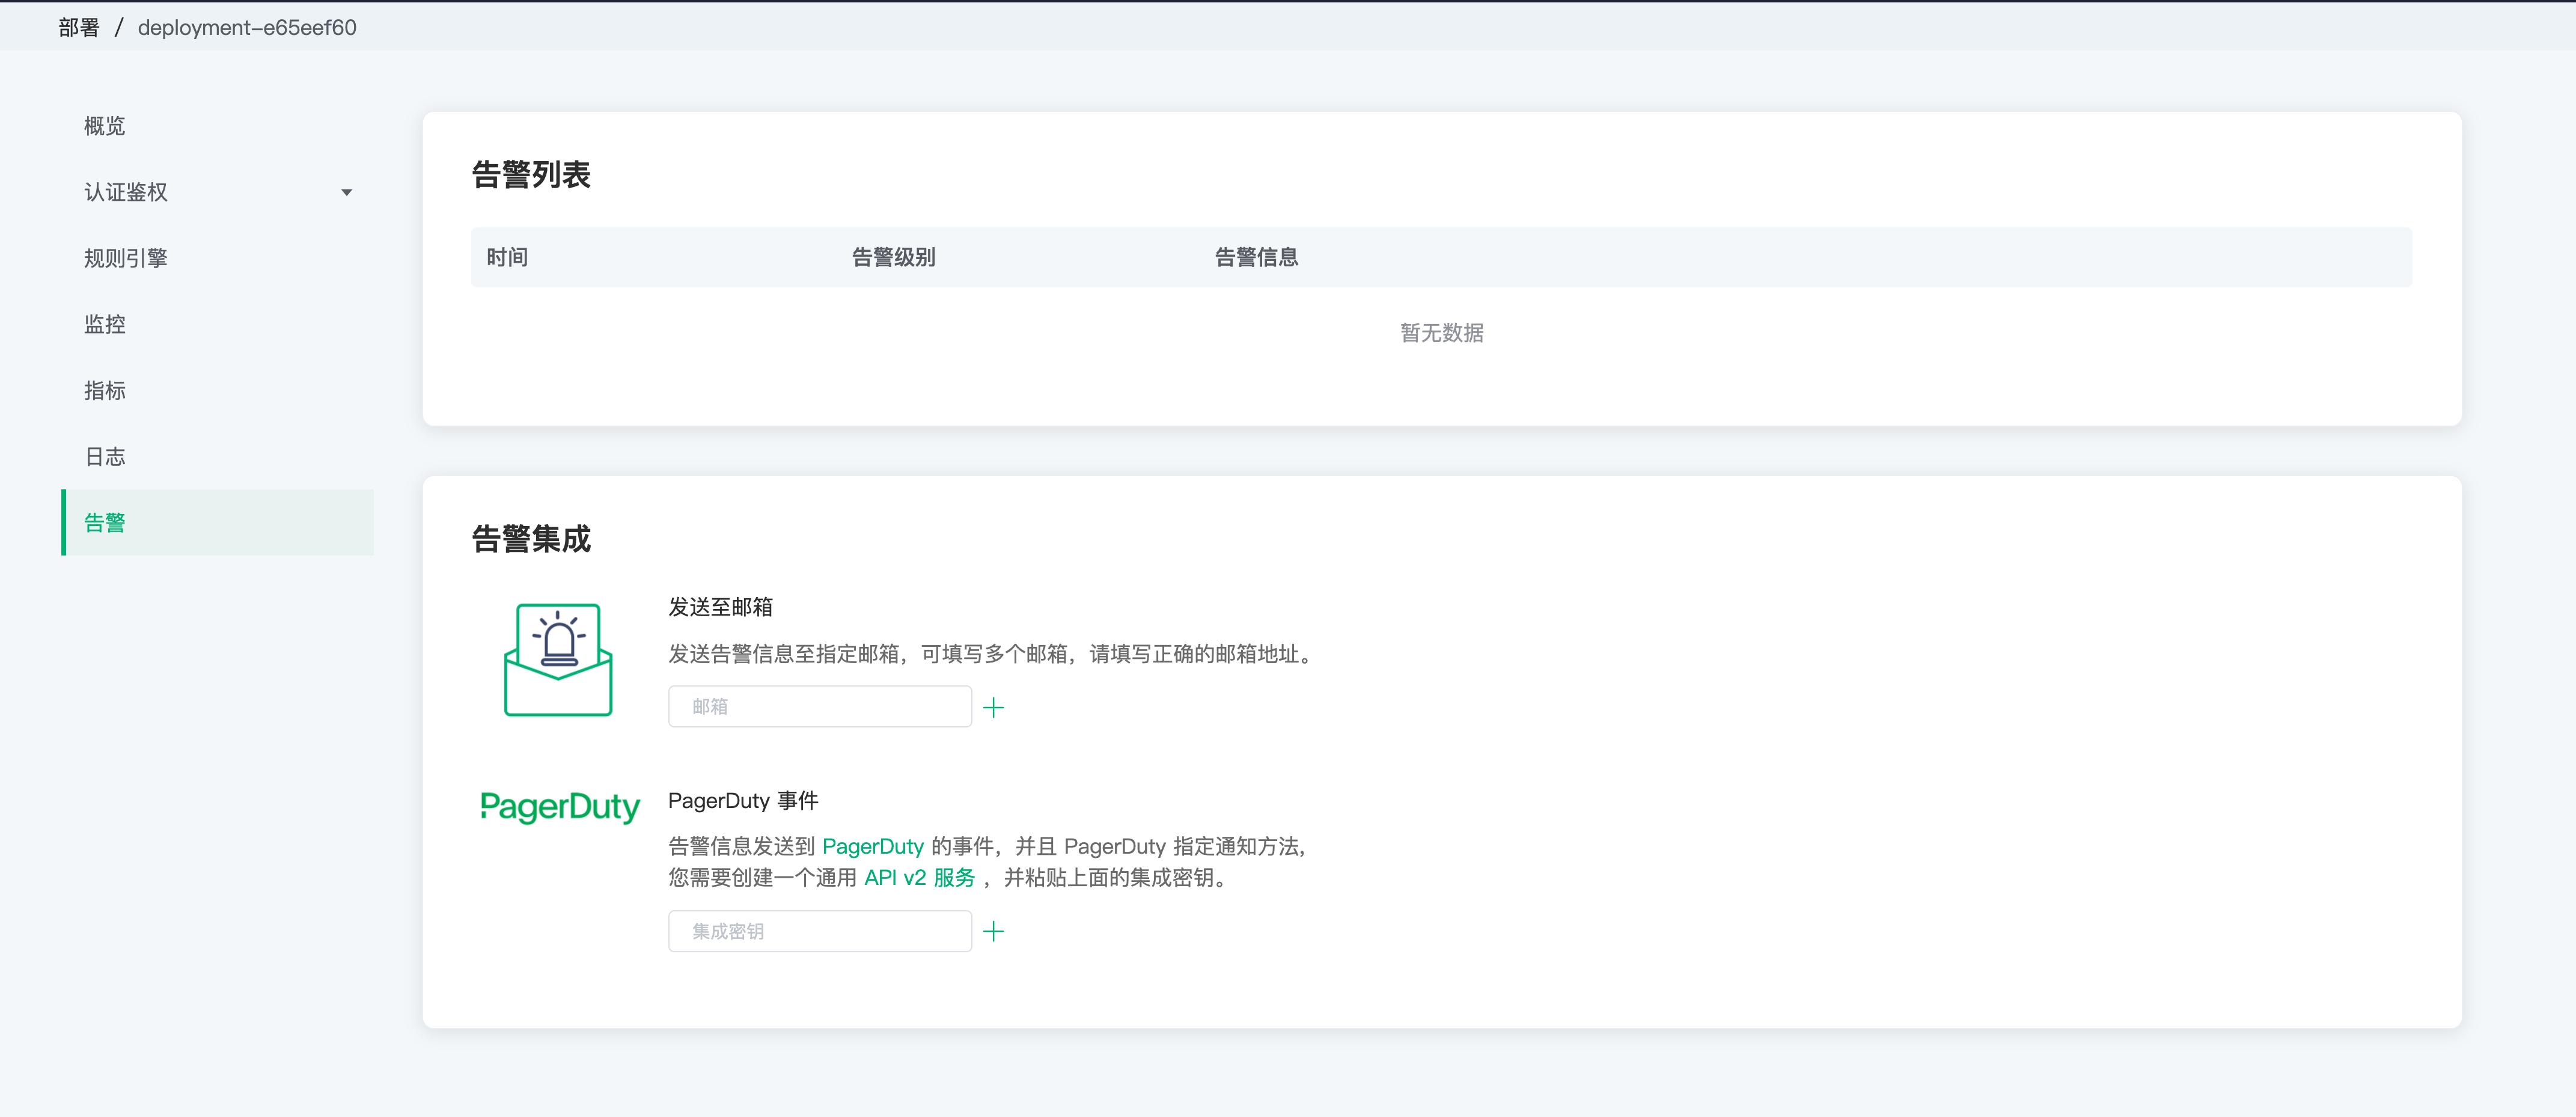The width and height of the screenshot is (2576, 1117).
Task: Focus the 邮箱 email input field
Action: click(x=819, y=707)
